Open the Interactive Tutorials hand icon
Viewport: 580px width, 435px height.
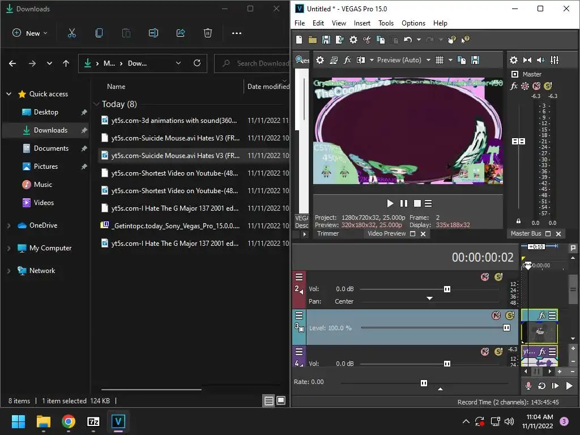coord(451,40)
